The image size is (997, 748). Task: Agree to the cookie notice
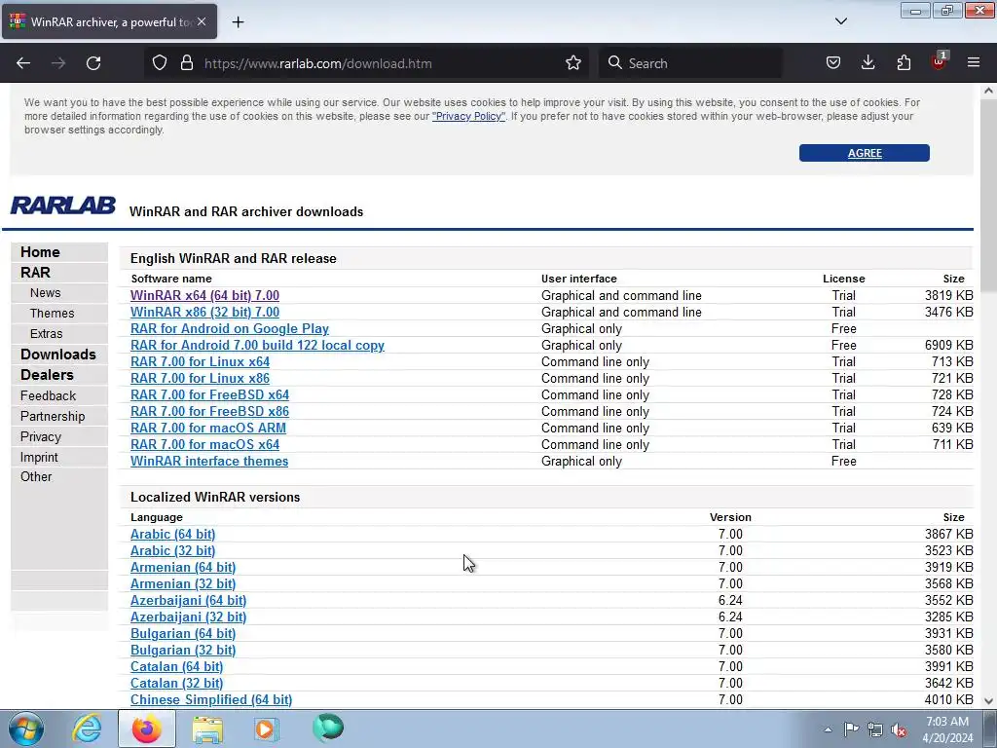[x=865, y=153]
